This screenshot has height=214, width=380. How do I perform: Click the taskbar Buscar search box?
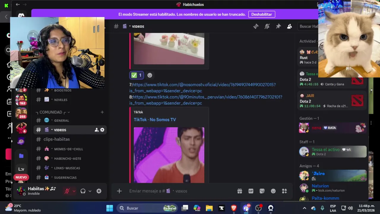[147, 208]
